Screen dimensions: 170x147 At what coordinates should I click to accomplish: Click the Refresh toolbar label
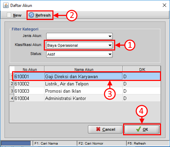coord(43,15)
